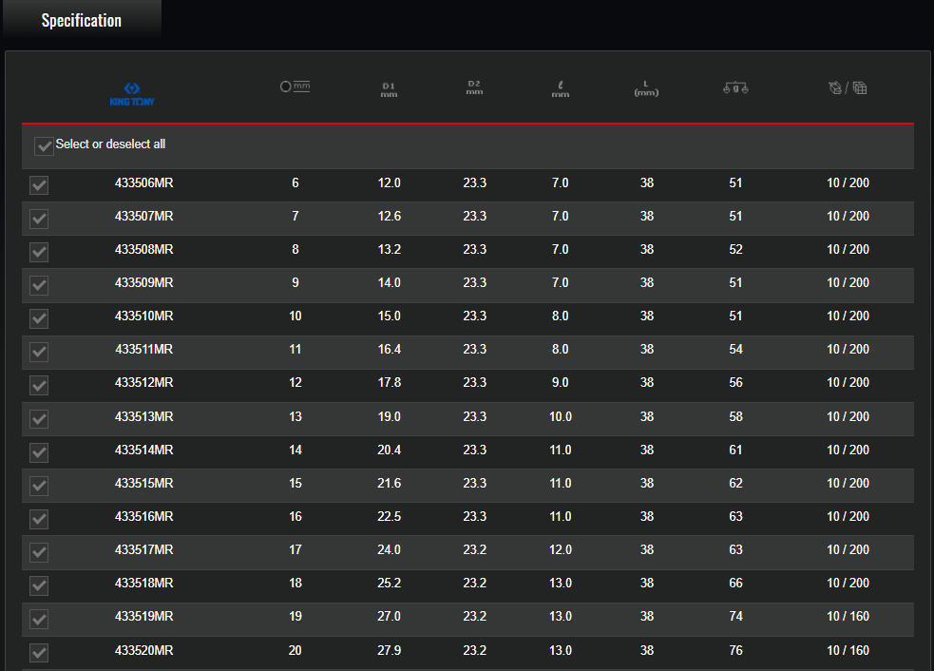This screenshot has height=671, width=934.
Task: Select model number 433520MR
Action: click(144, 651)
